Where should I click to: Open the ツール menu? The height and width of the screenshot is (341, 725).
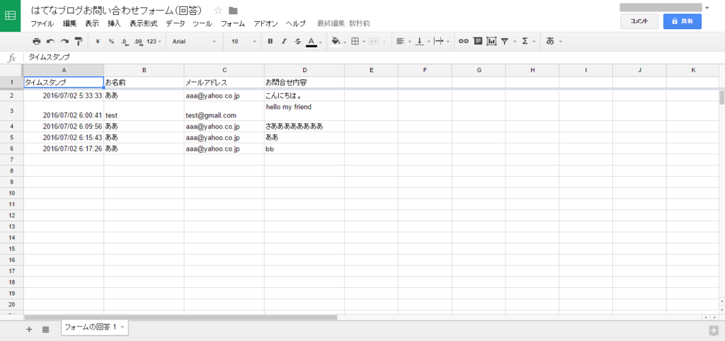(202, 23)
